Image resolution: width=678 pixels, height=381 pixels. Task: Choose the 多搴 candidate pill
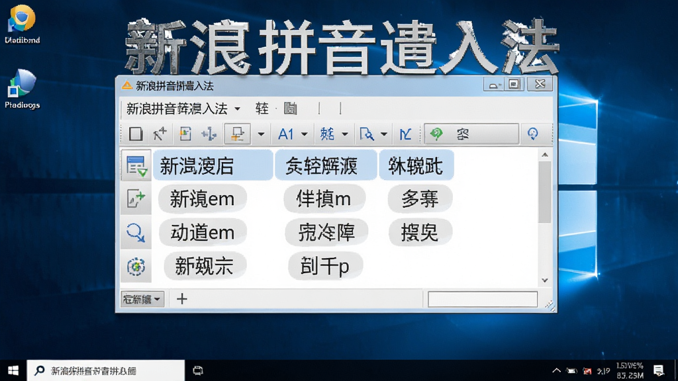coord(420,198)
